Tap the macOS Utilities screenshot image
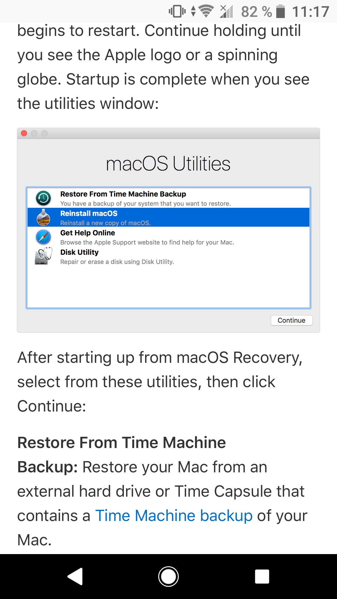 pyautogui.click(x=168, y=230)
